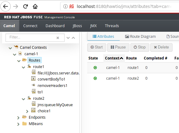Open the Attributes tab
The image size is (179, 133).
point(103,36)
